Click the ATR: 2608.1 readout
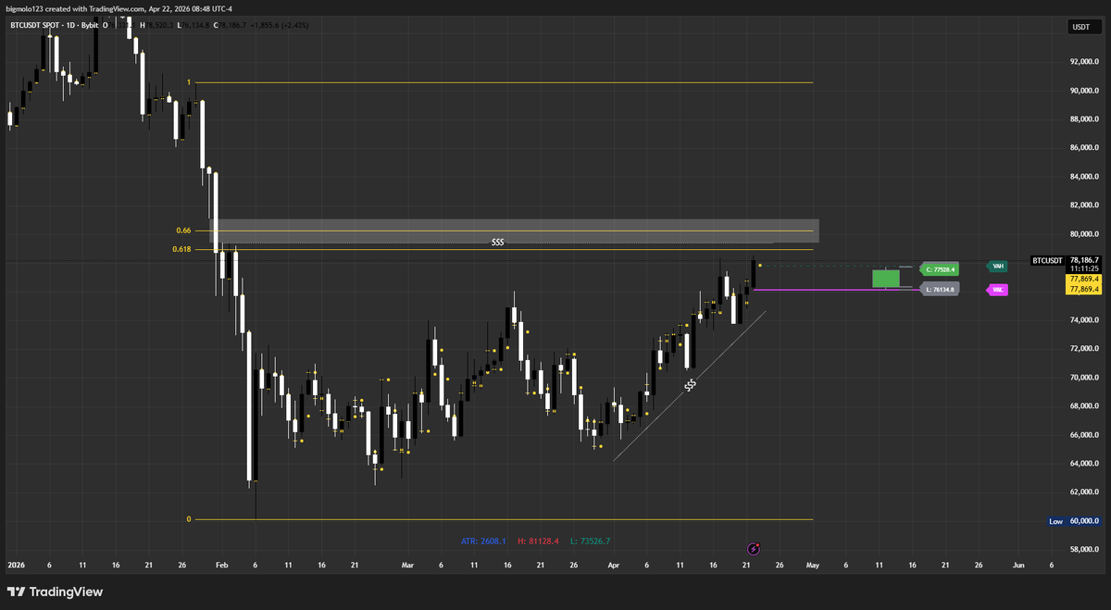This screenshot has width=1111, height=610. 483,541
